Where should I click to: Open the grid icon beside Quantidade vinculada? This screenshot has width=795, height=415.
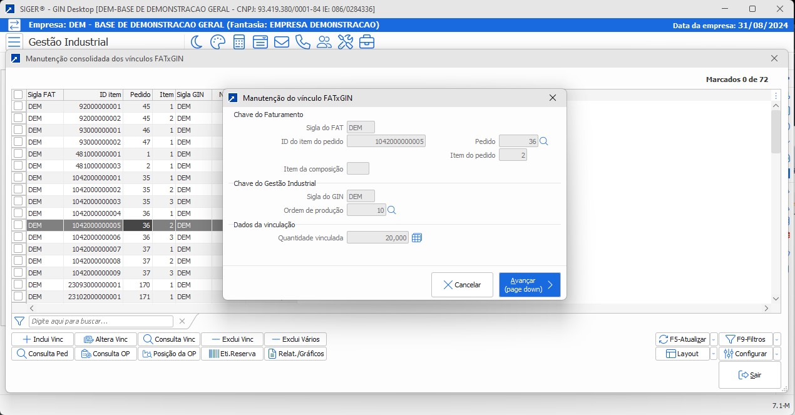click(417, 237)
